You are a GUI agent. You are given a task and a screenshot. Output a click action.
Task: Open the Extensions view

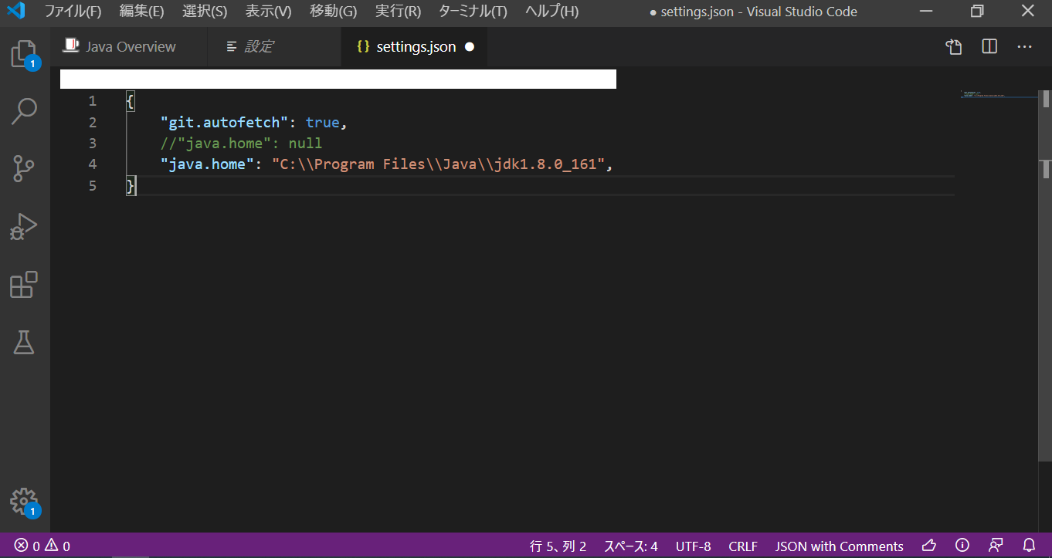[x=25, y=284]
